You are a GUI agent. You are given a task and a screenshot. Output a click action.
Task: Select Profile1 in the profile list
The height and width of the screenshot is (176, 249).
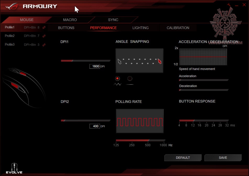9,27
